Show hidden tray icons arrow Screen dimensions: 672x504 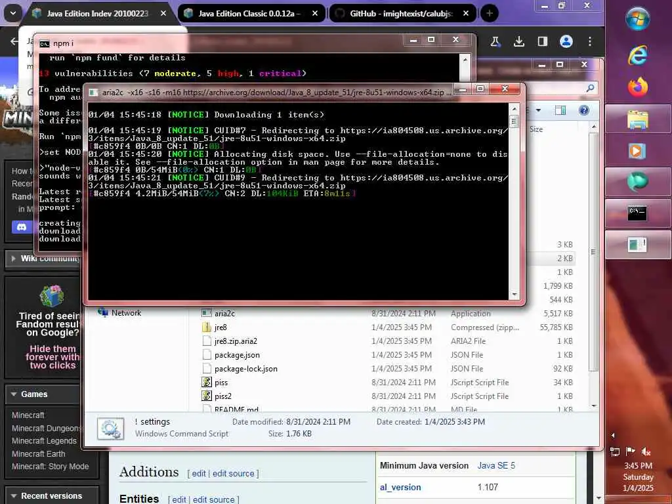click(613, 436)
